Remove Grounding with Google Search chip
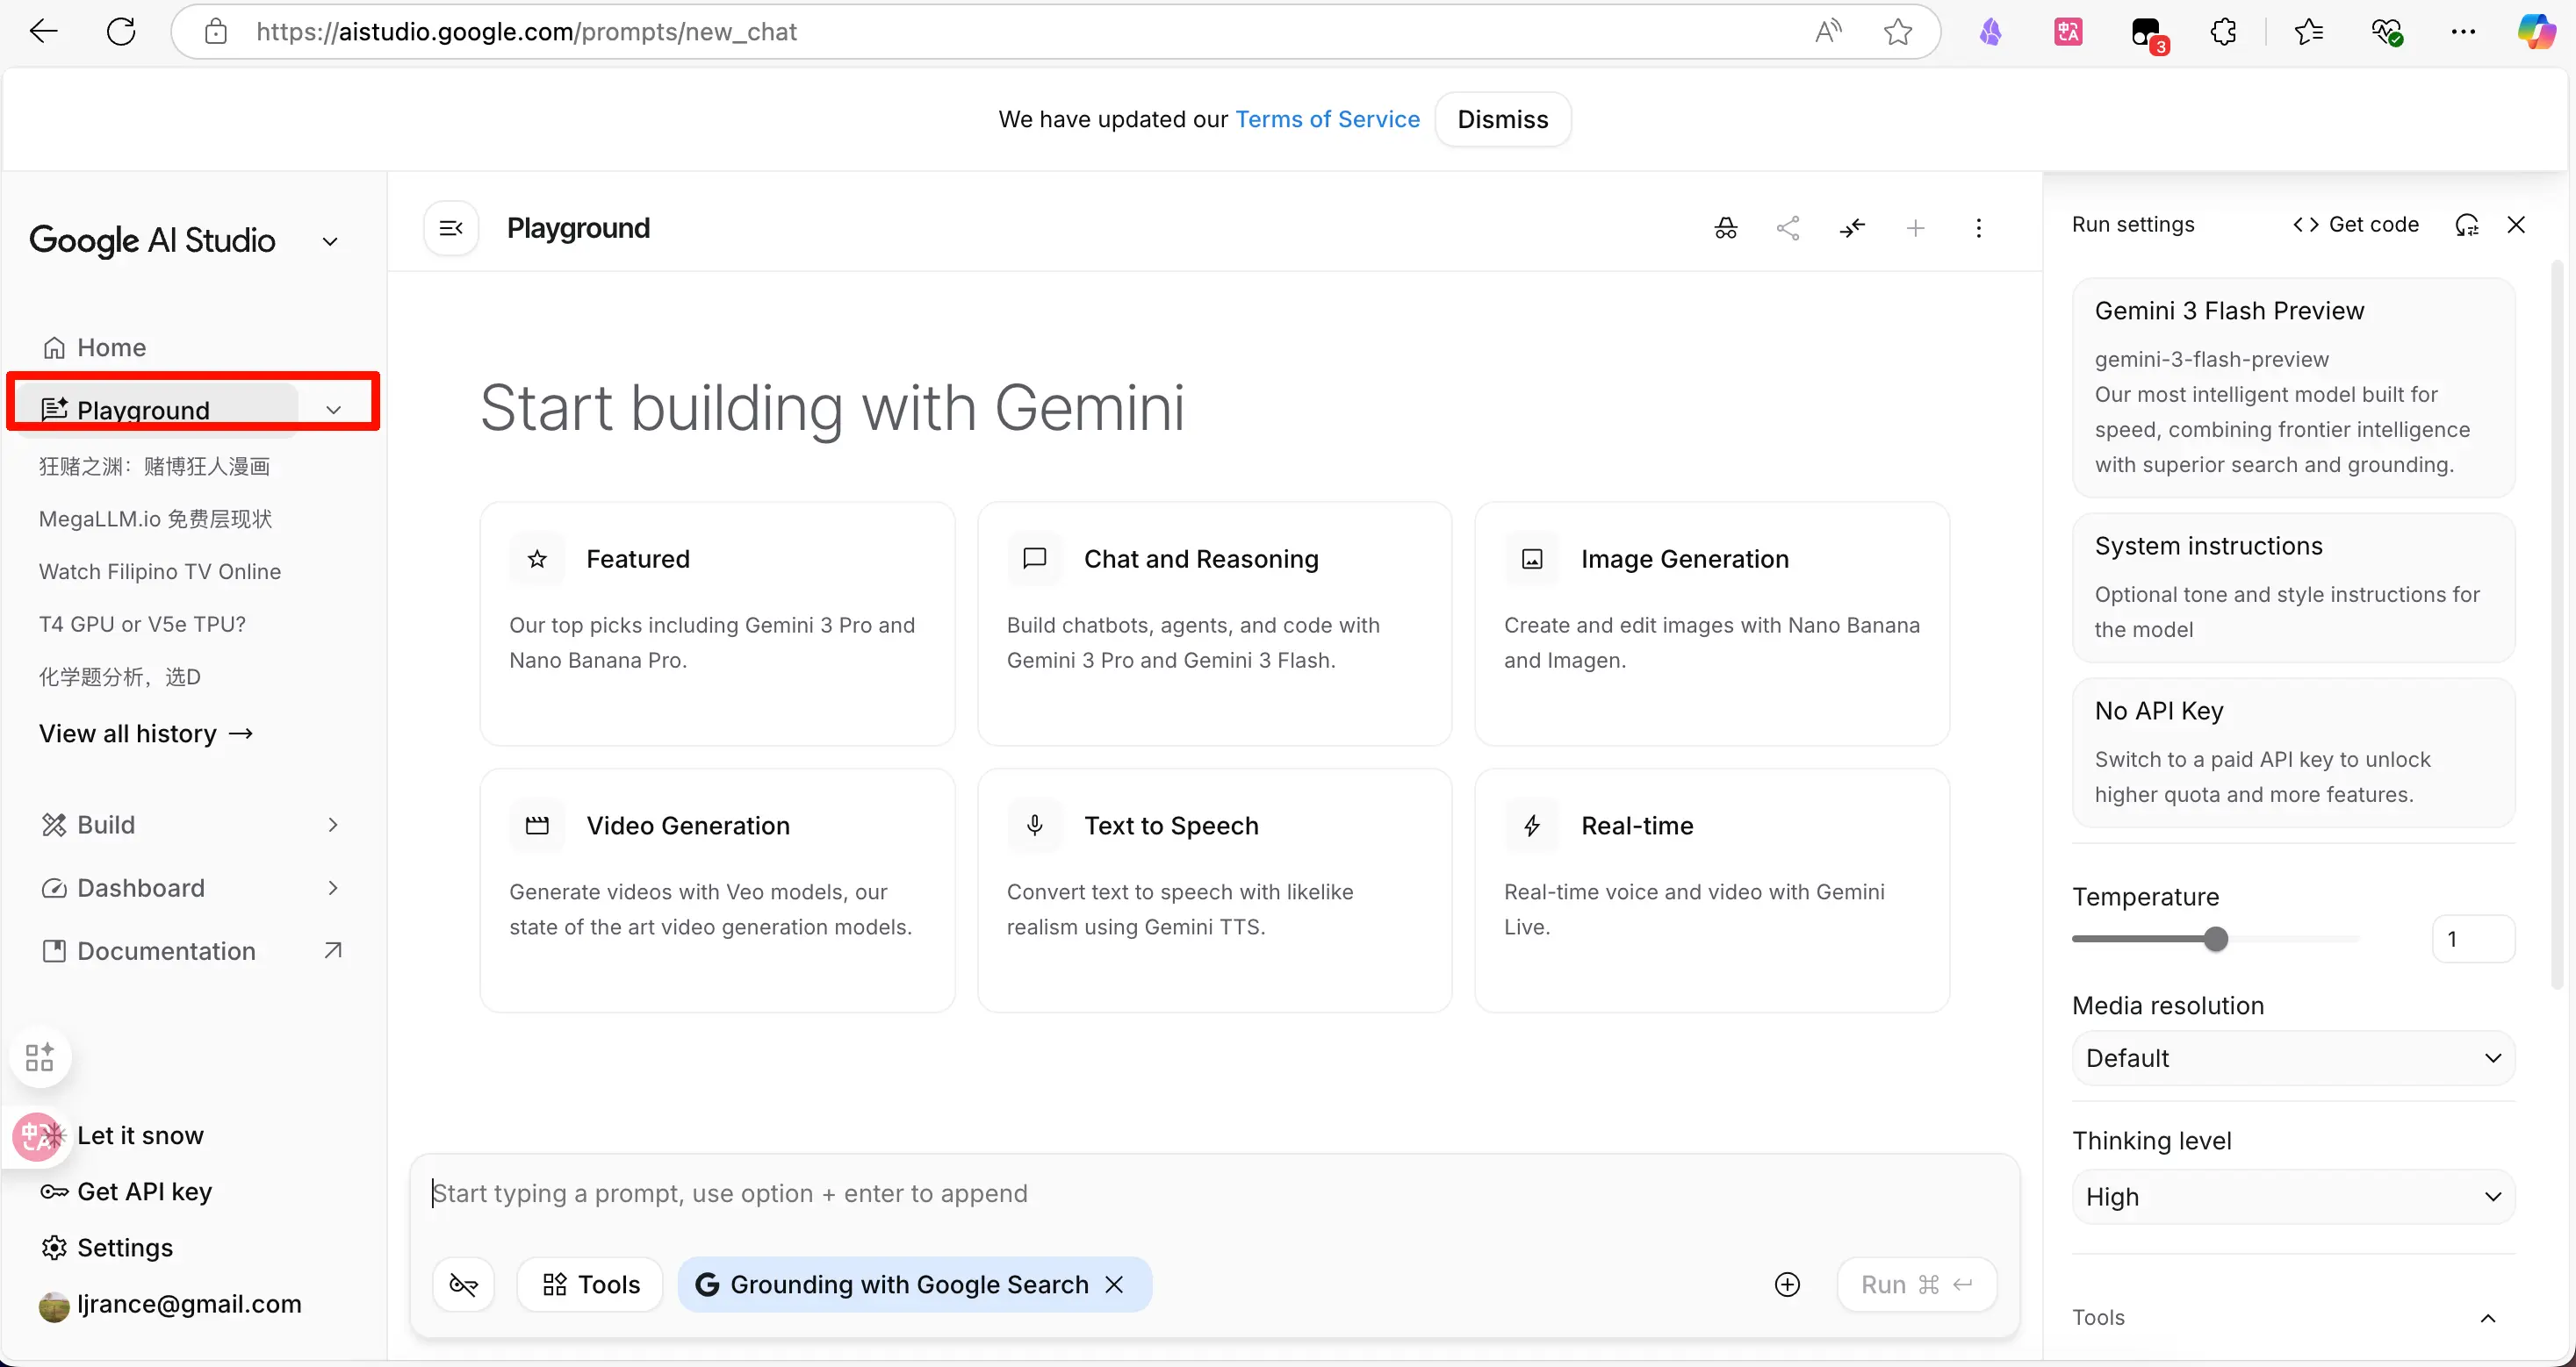Image resolution: width=2576 pixels, height=1367 pixels. coord(1114,1284)
